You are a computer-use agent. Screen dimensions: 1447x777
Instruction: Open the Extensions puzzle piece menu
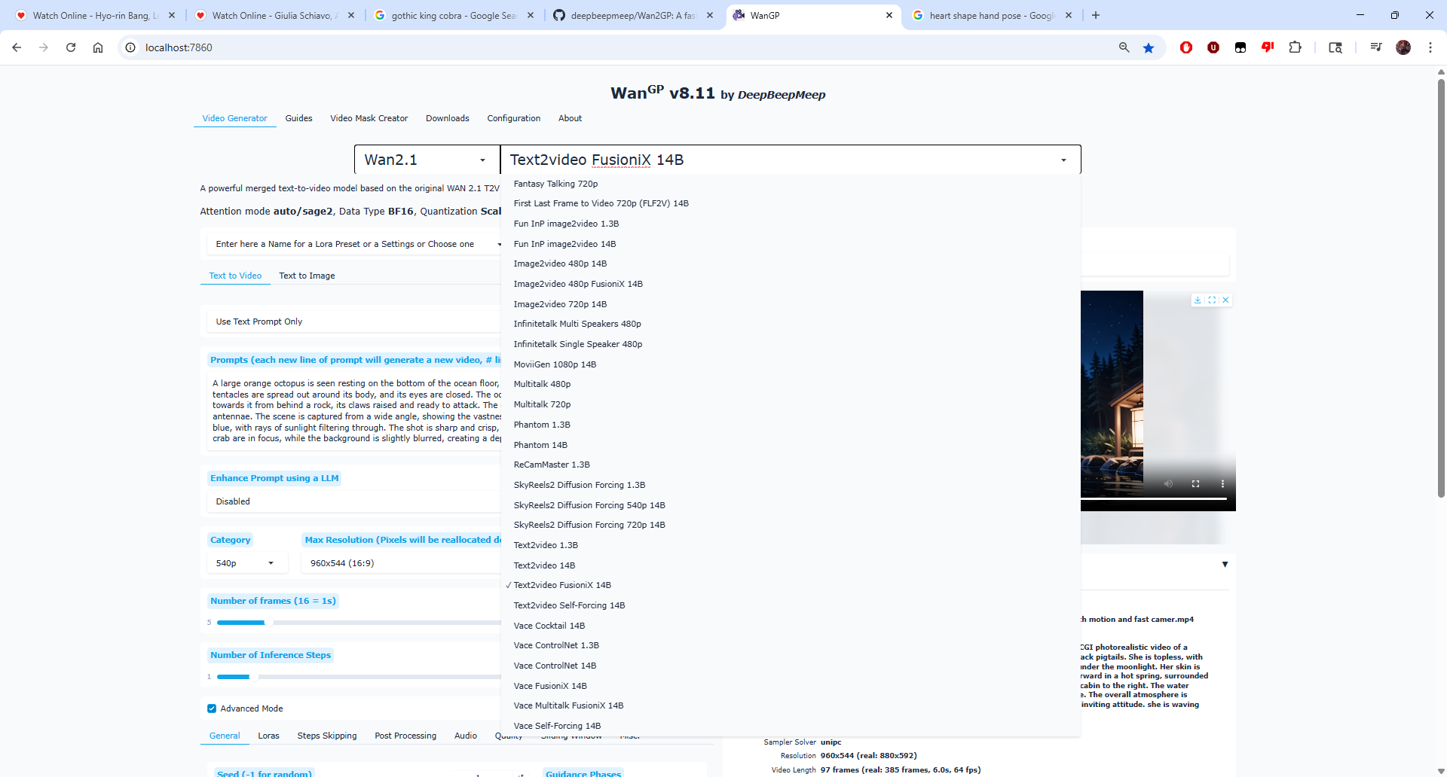point(1295,47)
